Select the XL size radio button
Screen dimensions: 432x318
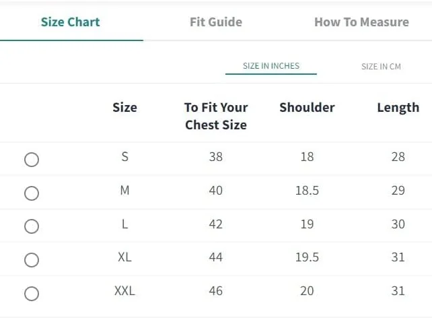(32, 260)
